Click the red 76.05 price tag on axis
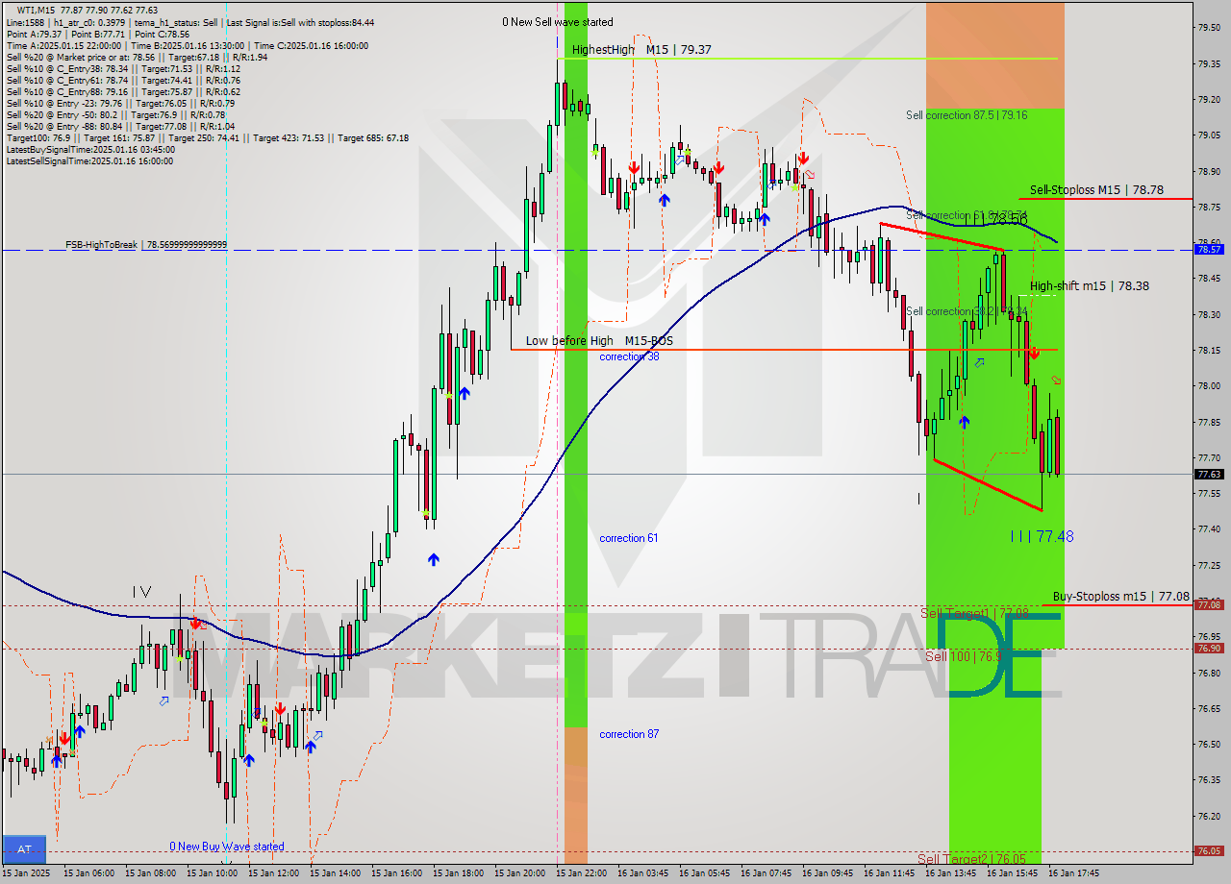 pyautogui.click(x=1209, y=851)
